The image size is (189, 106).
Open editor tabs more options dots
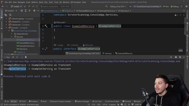(184, 11)
